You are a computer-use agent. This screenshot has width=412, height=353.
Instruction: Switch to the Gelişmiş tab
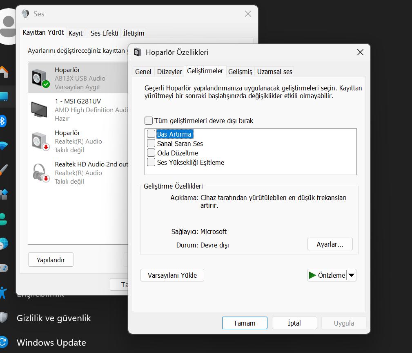(240, 72)
